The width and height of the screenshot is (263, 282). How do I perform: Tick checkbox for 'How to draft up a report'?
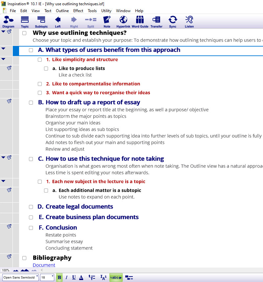[x=31, y=103]
